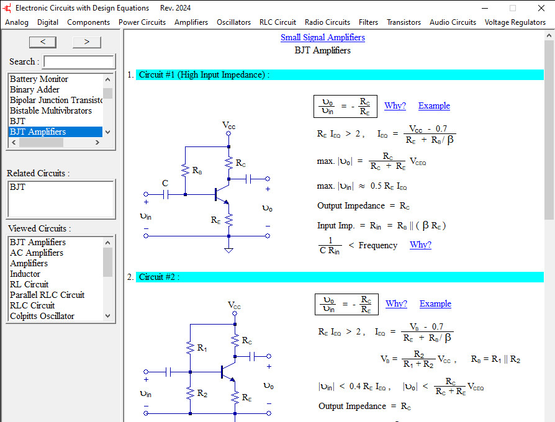Click the boxed gain formula of Circuit #1
Screen dimensions: 555x422
click(x=345, y=106)
